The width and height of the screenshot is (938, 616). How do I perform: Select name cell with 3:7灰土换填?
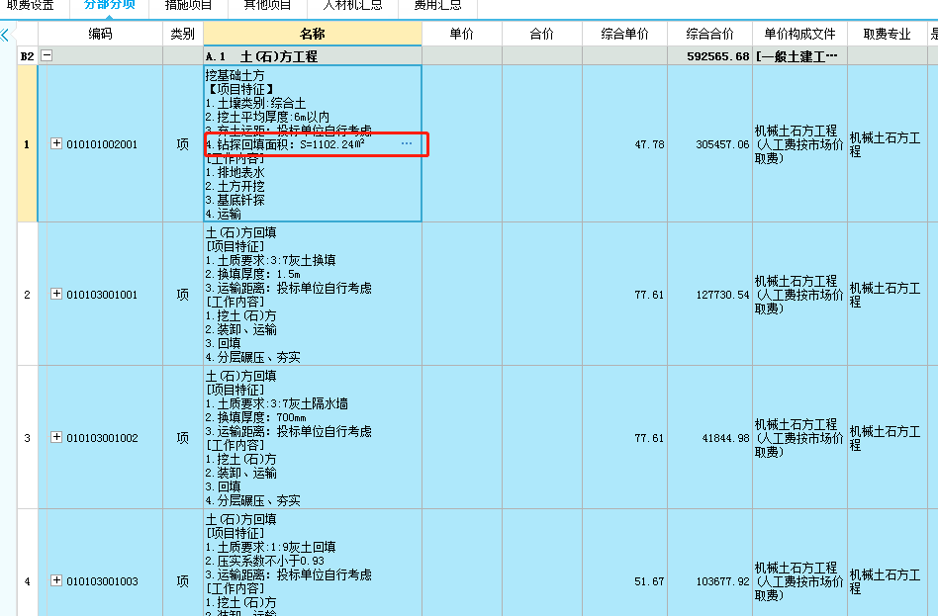coord(313,295)
